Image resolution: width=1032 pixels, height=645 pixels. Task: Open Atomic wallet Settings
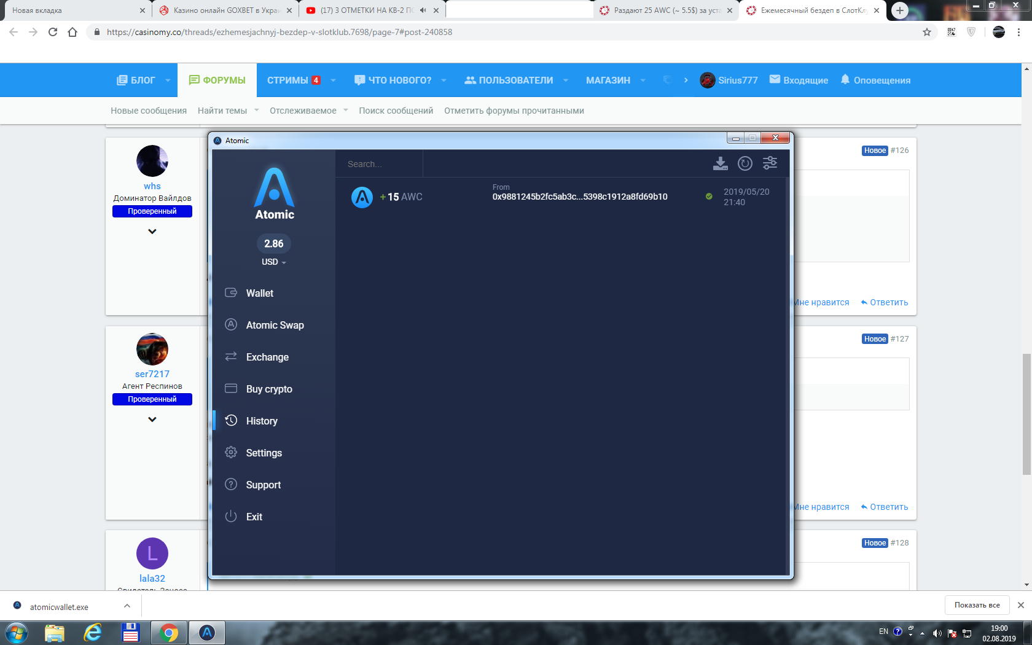[x=264, y=453]
